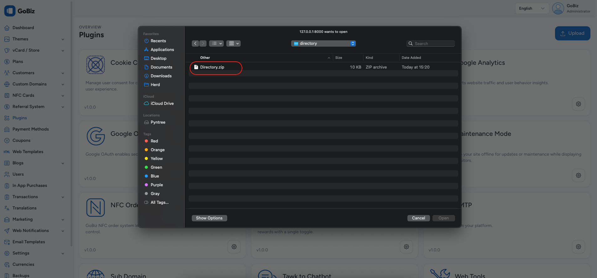Open Dashboard from the sidebar

coord(23,28)
